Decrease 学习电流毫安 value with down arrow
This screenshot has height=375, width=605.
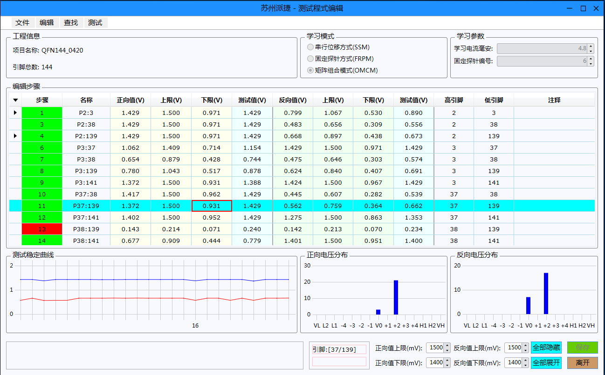[x=591, y=51]
